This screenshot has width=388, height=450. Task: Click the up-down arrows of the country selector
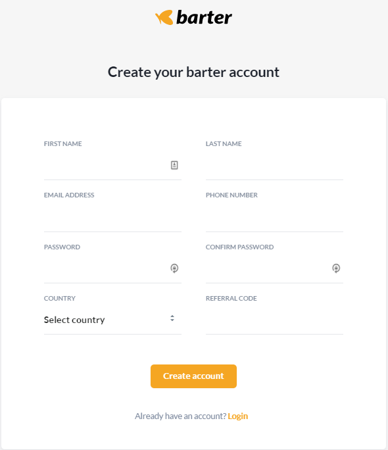[x=172, y=318]
